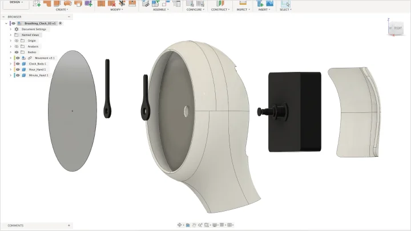Select the Create Sketch tool

click(37, 3)
